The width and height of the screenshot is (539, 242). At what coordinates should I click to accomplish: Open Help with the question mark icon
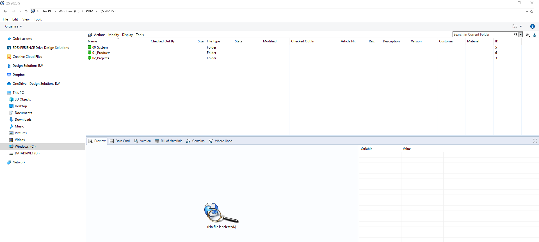pyautogui.click(x=533, y=26)
